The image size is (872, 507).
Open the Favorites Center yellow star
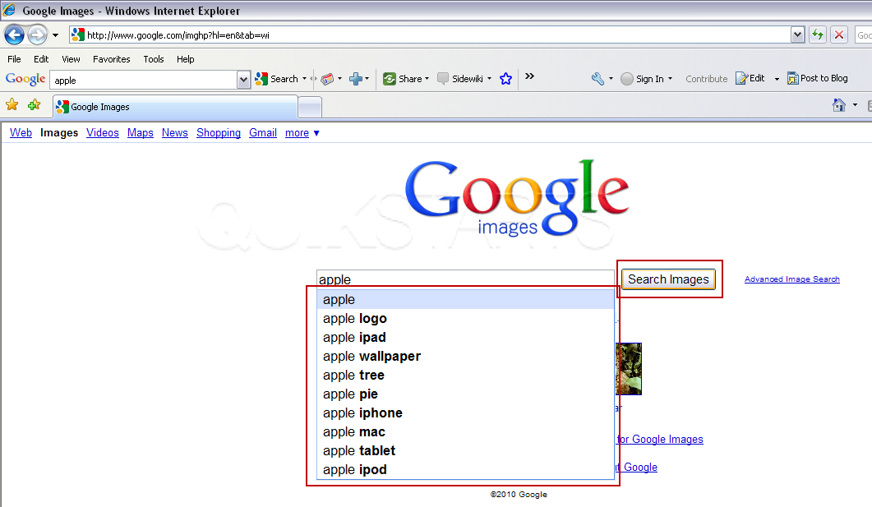point(12,104)
